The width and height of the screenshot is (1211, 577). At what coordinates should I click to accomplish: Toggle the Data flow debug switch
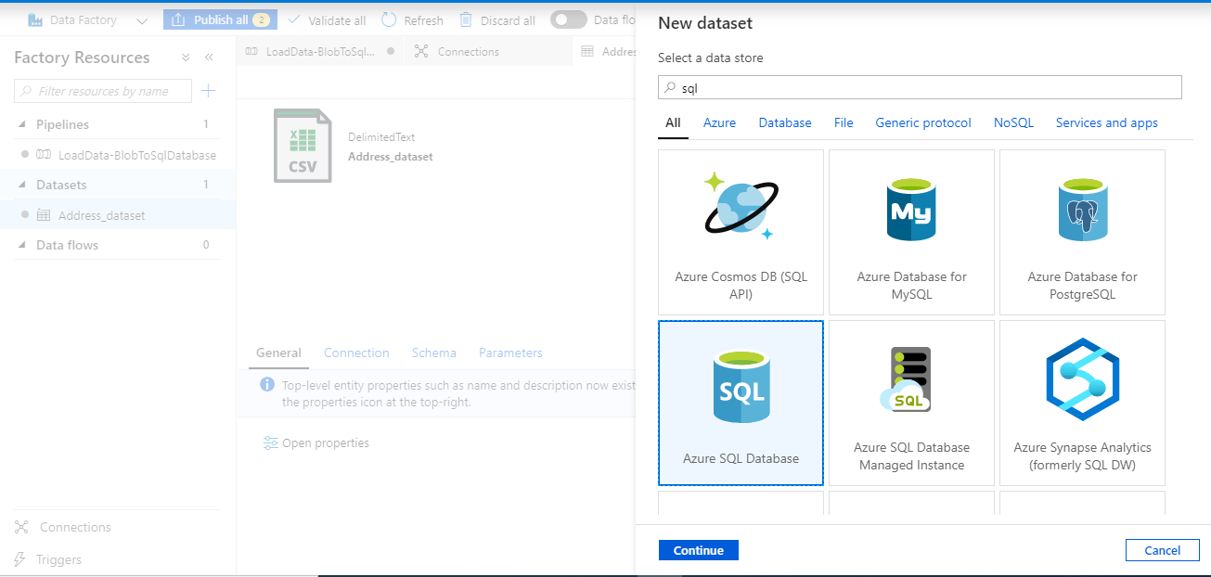coord(568,19)
